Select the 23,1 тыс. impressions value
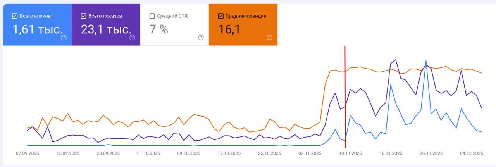The image size is (496, 167). coord(106,29)
